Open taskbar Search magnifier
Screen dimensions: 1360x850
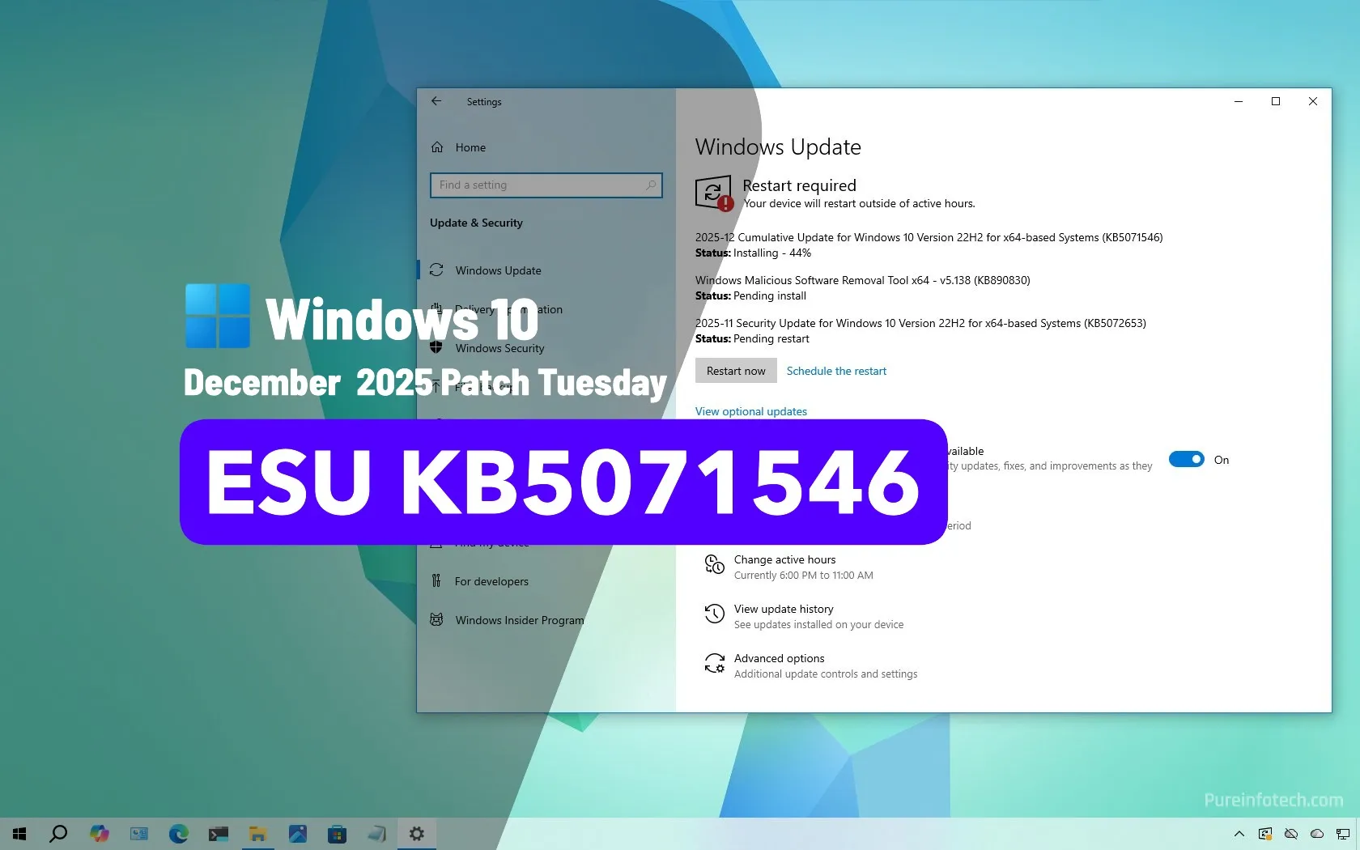tap(58, 834)
